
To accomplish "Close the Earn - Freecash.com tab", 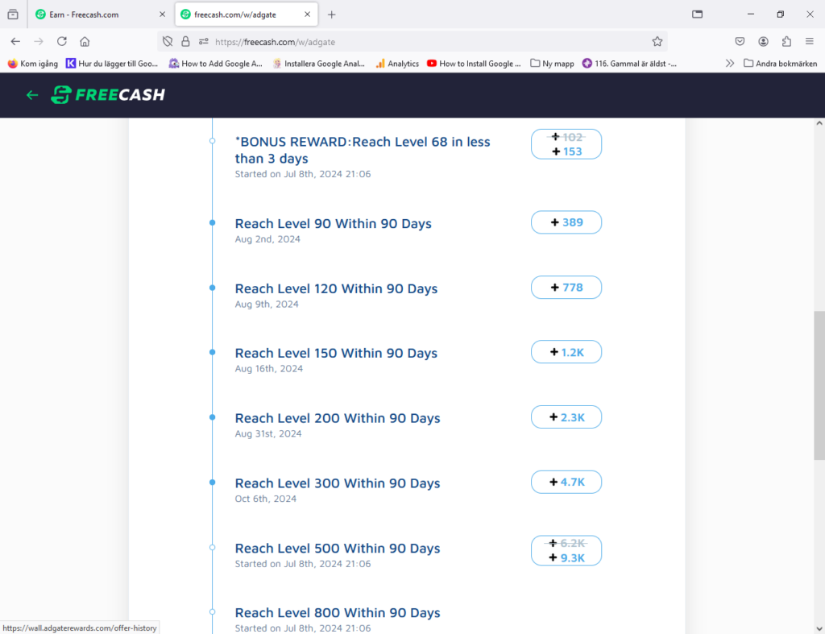I will point(162,15).
